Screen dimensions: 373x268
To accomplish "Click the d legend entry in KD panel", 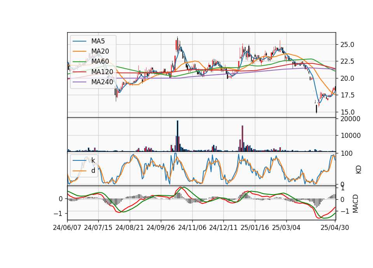I will click(x=93, y=171).
